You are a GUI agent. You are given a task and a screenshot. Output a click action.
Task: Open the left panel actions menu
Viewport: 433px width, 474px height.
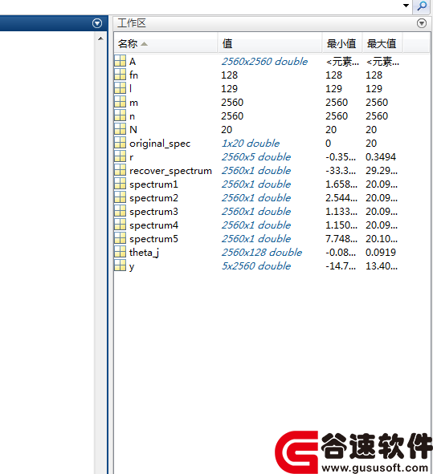click(97, 23)
